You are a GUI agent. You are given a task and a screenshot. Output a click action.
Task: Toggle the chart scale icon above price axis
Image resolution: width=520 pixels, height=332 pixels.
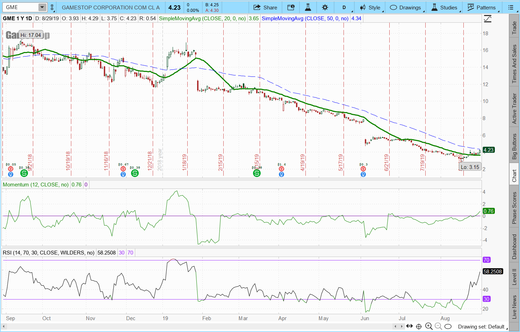tap(488, 19)
